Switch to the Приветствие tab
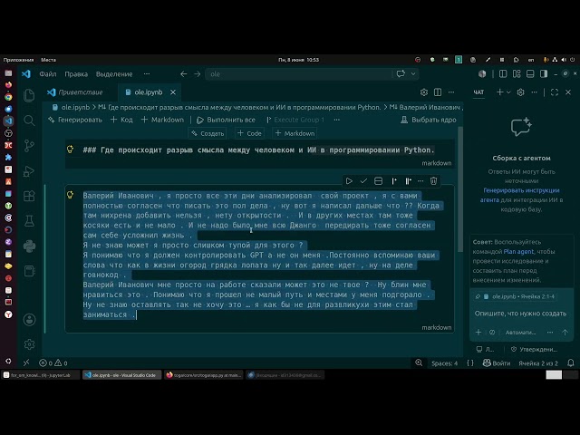Viewport: 580px width, 435px height. (x=75, y=92)
